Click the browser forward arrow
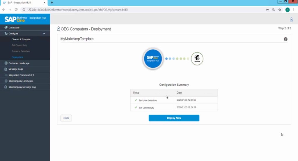The image size is (298, 161). pos(10,10)
